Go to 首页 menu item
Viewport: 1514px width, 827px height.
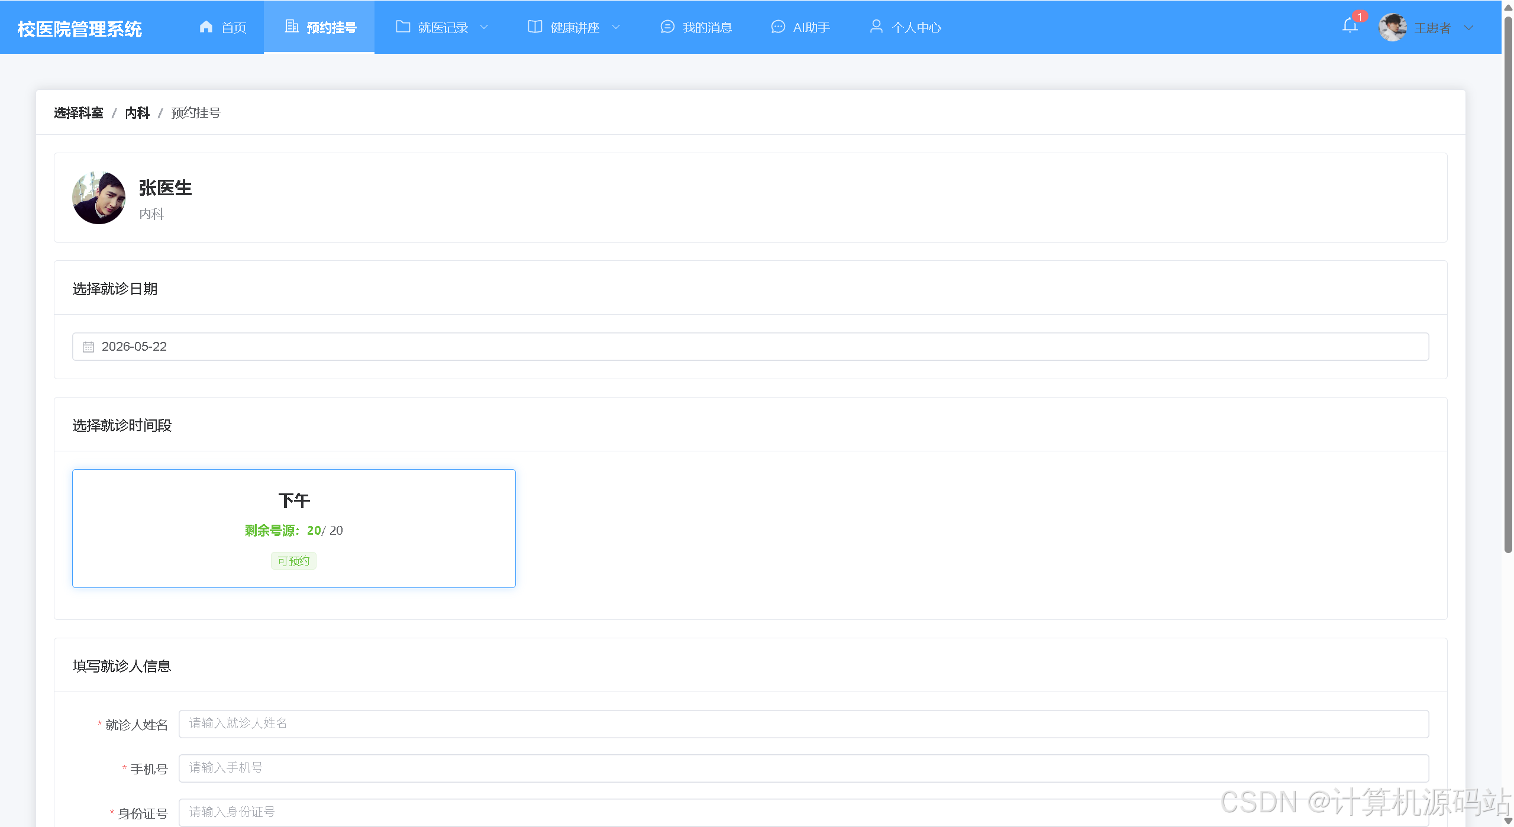coord(223,27)
